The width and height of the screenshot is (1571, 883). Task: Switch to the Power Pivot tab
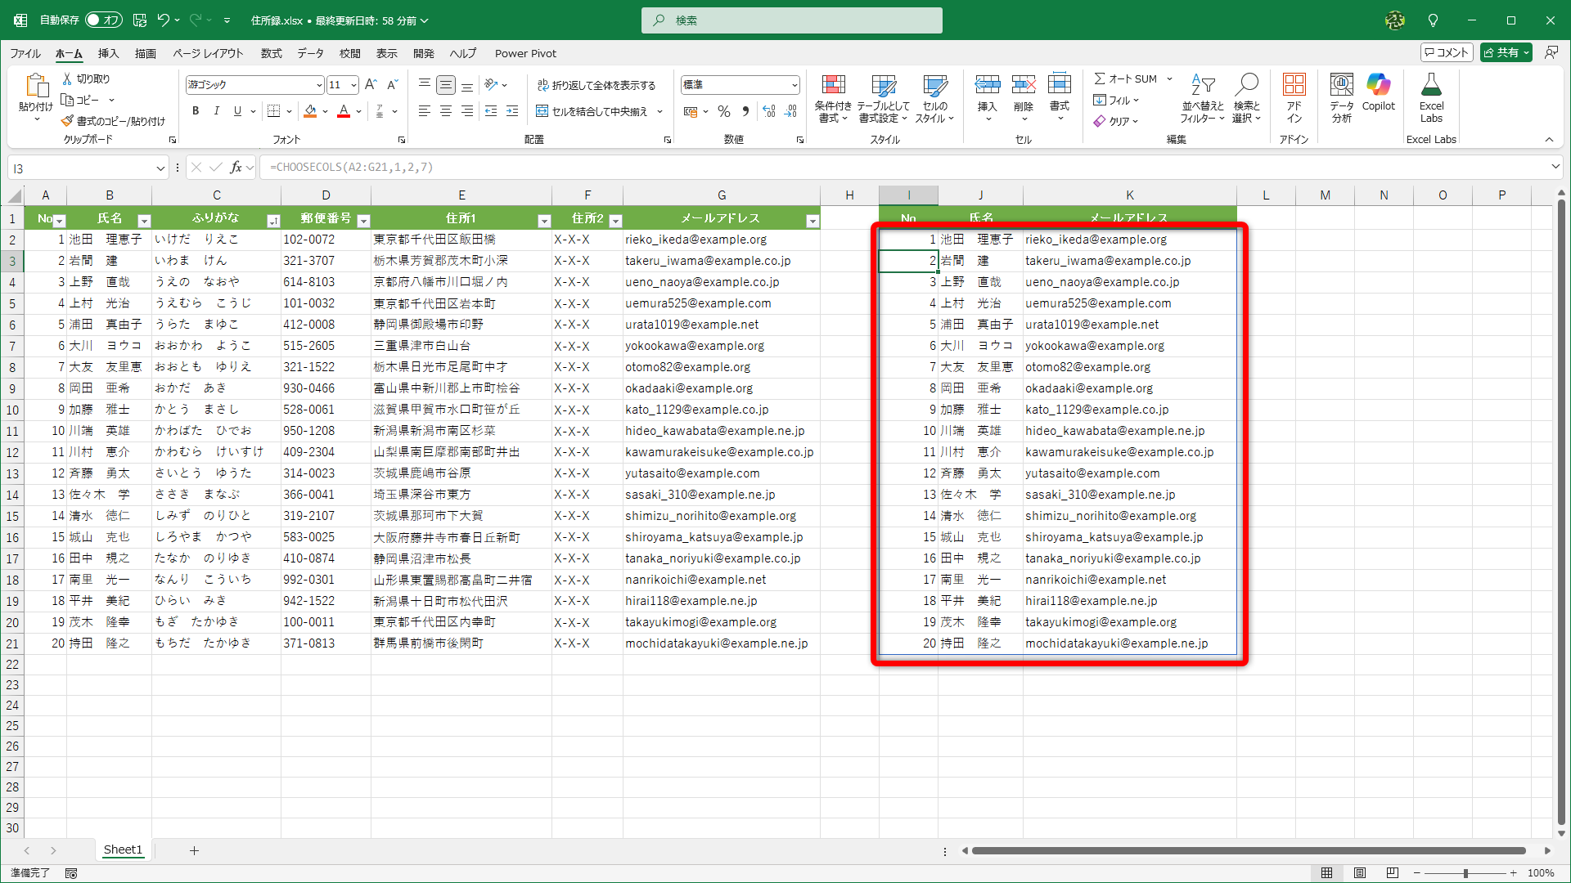tap(525, 53)
